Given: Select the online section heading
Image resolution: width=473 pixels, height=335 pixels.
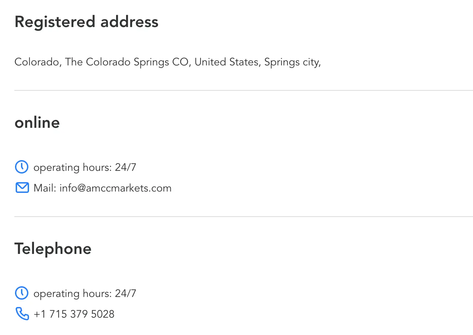Looking at the screenshot, I should pos(37,123).
